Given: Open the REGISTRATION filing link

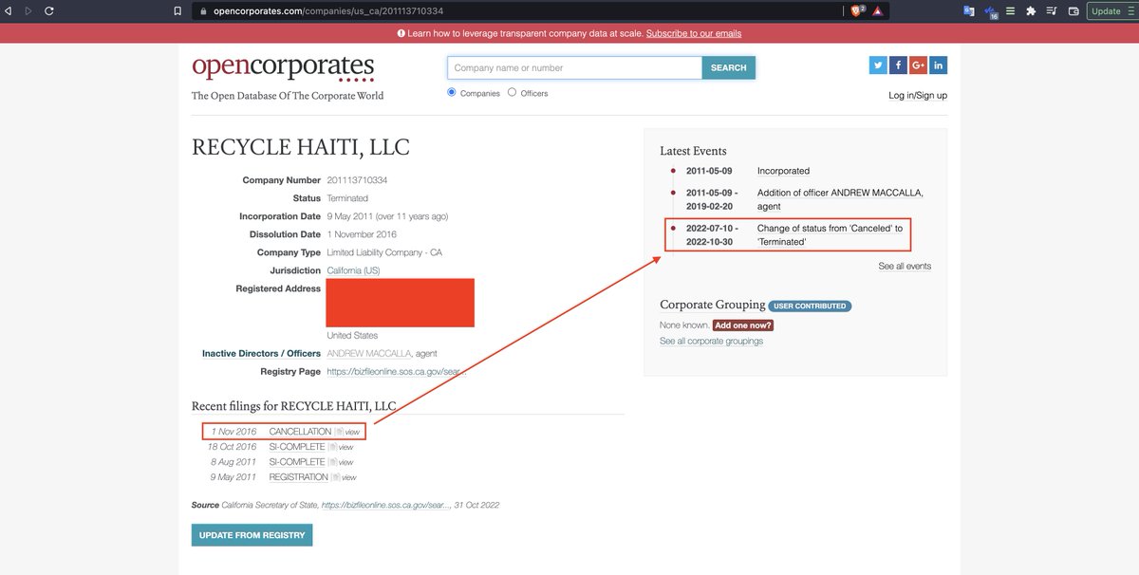Looking at the screenshot, I should (298, 477).
